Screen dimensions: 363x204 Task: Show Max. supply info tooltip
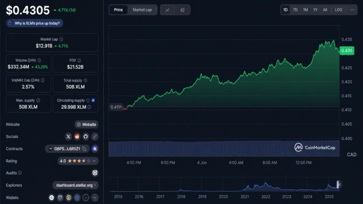point(38,100)
